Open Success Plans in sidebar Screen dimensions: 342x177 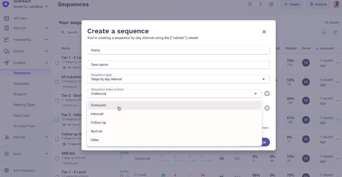(x=24, y=126)
